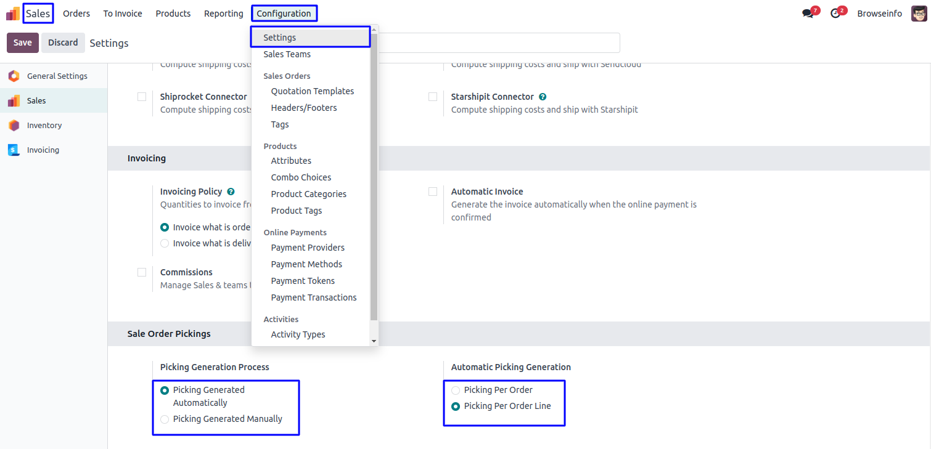Image resolution: width=931 pixels, height=449 pixels.
Task: Open the messages chat bubble icon
Action: [x=808, y=14]
